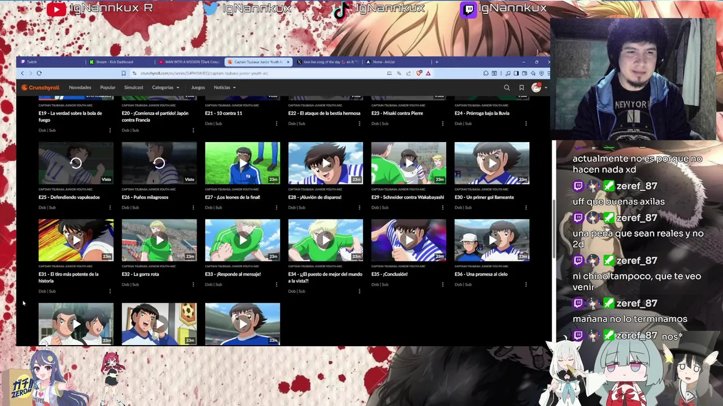The width and height of the screenshot is (723, 406).
Task: Open the Crunchyroll search icon
Action: 507,87
